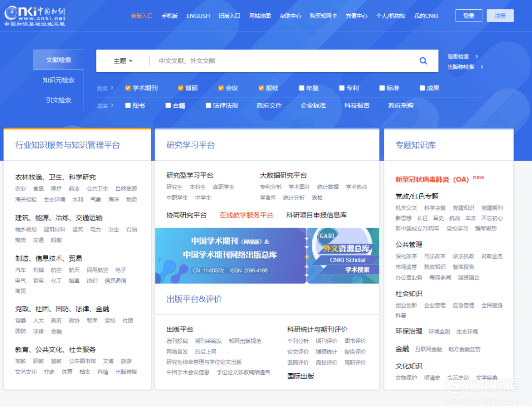This screenshot has height=418, width=532.
Task: Open the 中国学术期刊网络出版总库 banner
Action: tap(231, 256)
